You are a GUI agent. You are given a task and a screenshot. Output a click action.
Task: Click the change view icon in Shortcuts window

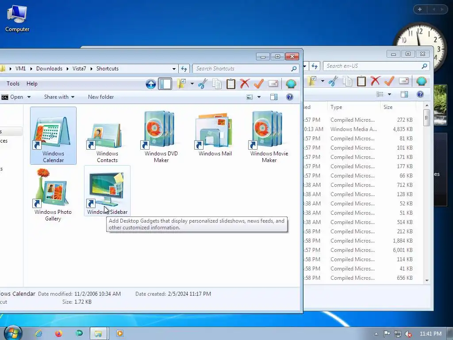pos(250,97)
